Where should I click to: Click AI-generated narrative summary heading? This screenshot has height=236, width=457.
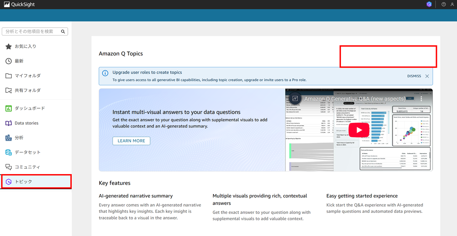pyautogui.click(x=136, y=196)
